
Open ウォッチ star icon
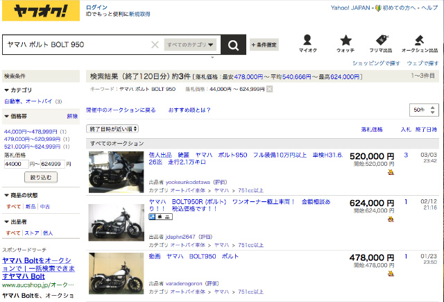[345, 43]
